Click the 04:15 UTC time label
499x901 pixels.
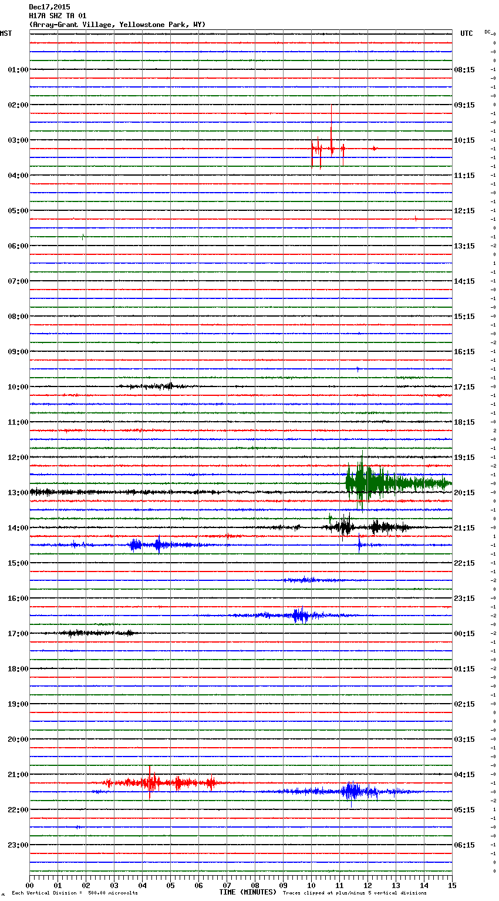pos(464,775)
